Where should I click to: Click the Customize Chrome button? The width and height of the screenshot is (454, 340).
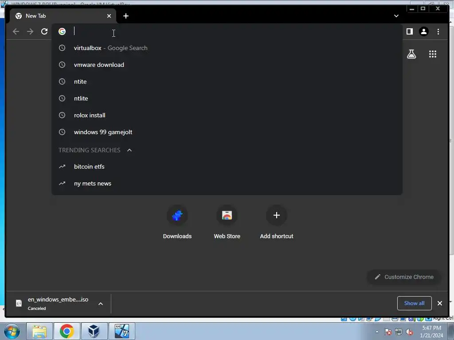point(404,277)
